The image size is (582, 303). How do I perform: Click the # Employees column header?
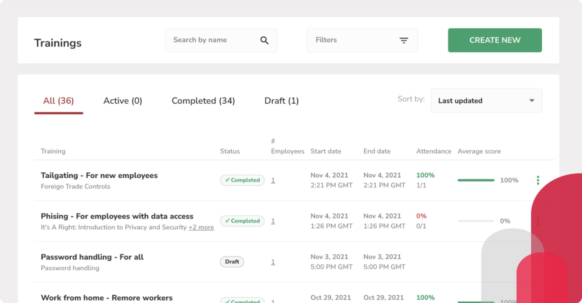pos(288,146)
